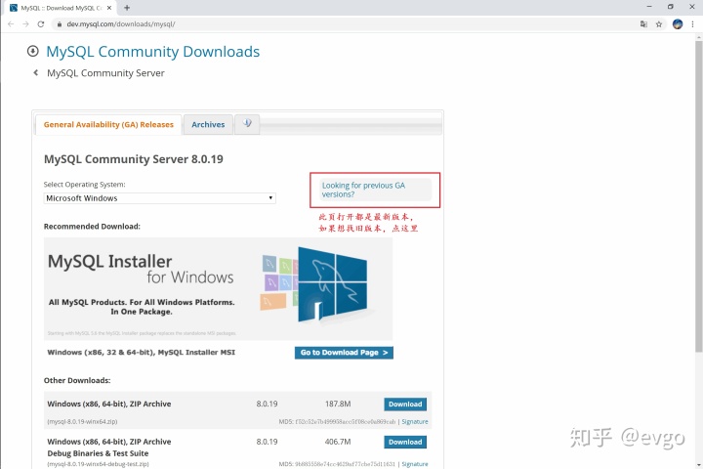703x469 pixels.
Task: Click the page vertical scrollbar thumb
Action: [698, 196]
